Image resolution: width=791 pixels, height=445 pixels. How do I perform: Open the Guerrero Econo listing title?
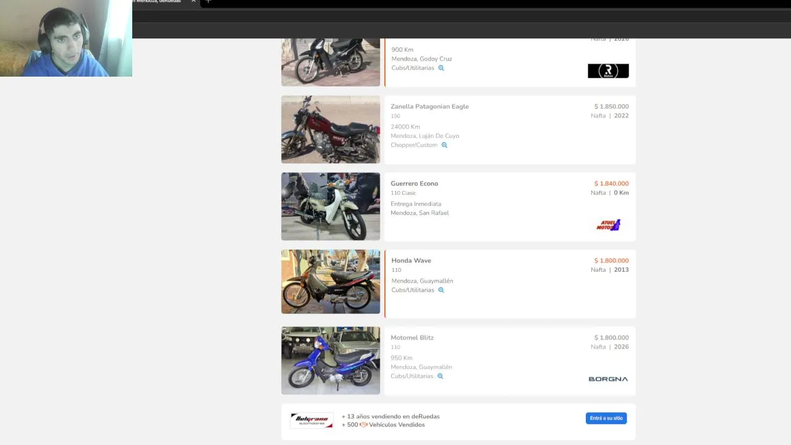click(414, 184)
